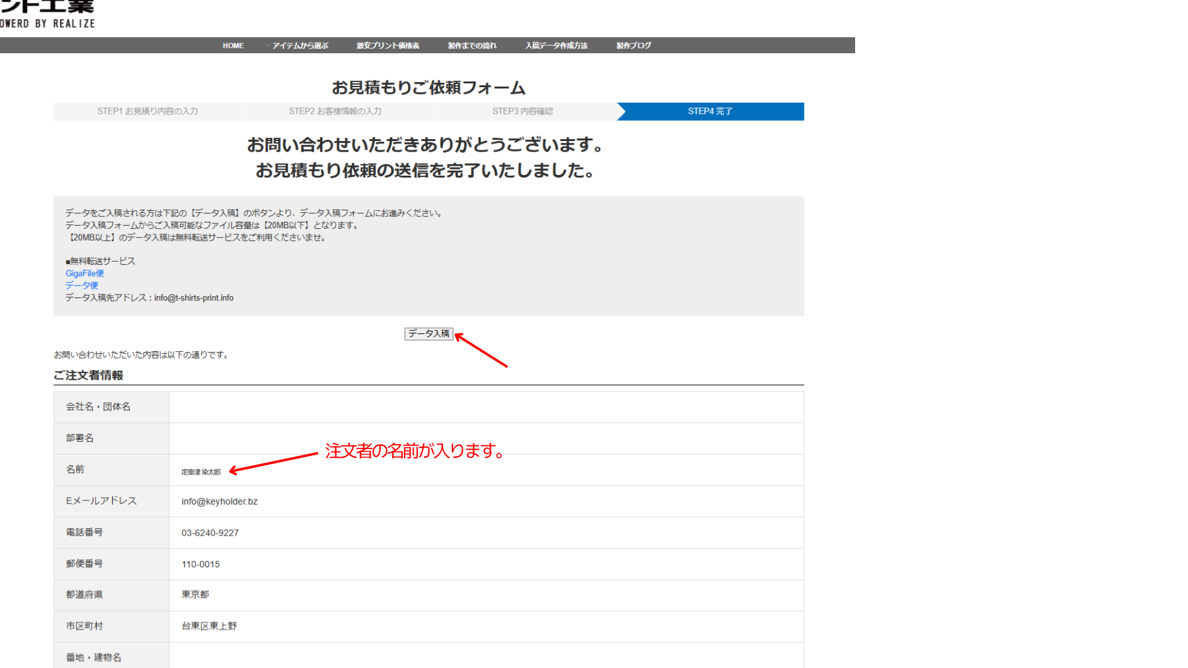Screen dimensions: 1188x668
Task: Click the info@t-shirts-print.info address text
Action: 194,298
